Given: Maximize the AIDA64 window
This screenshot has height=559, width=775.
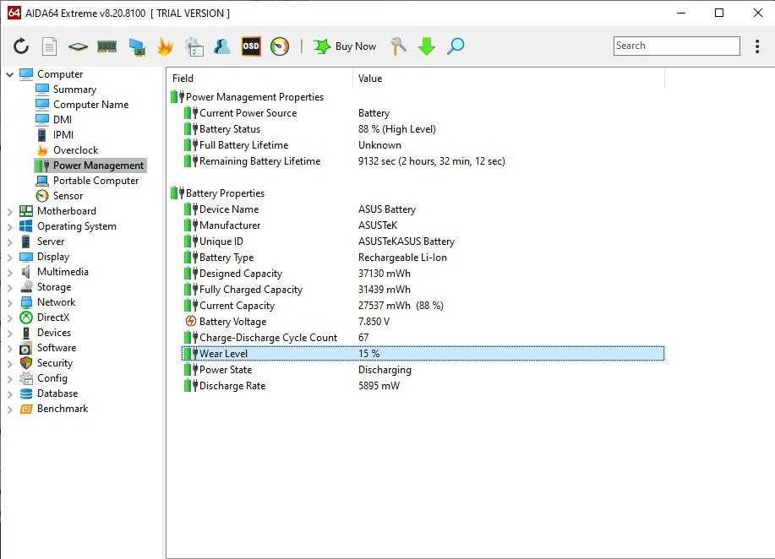Looking at the screenshot, I should click(719, 13).
